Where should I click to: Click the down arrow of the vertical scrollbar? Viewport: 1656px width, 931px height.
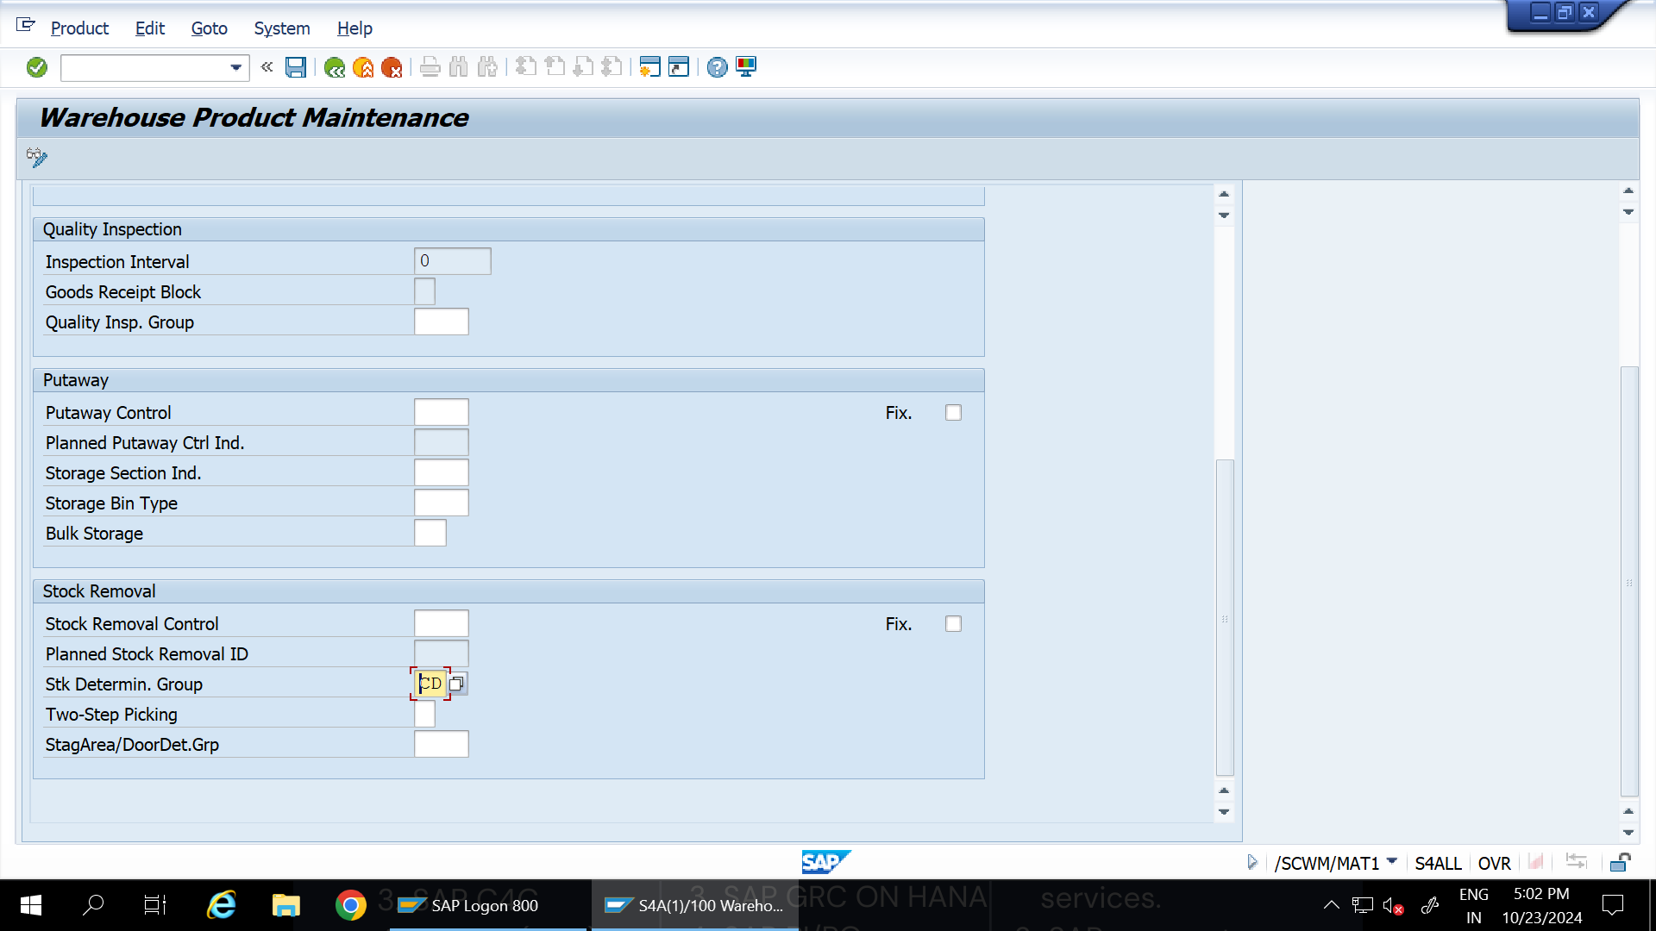coord(1224,811)
